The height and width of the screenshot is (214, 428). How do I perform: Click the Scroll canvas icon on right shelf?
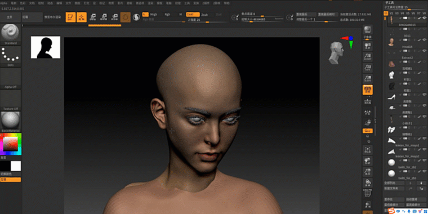point(367,46)
